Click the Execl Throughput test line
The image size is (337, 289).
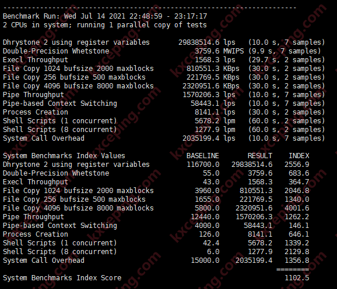164,60
